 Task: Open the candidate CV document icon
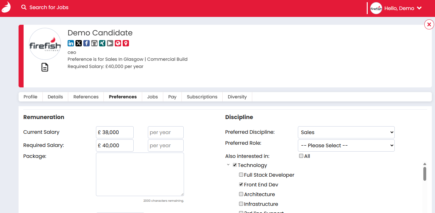click(x=45, y=67)
